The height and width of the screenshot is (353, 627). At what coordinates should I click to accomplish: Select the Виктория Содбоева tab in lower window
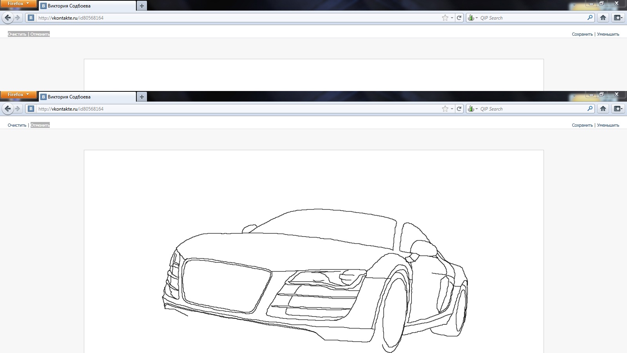click(x=87, y=97)
